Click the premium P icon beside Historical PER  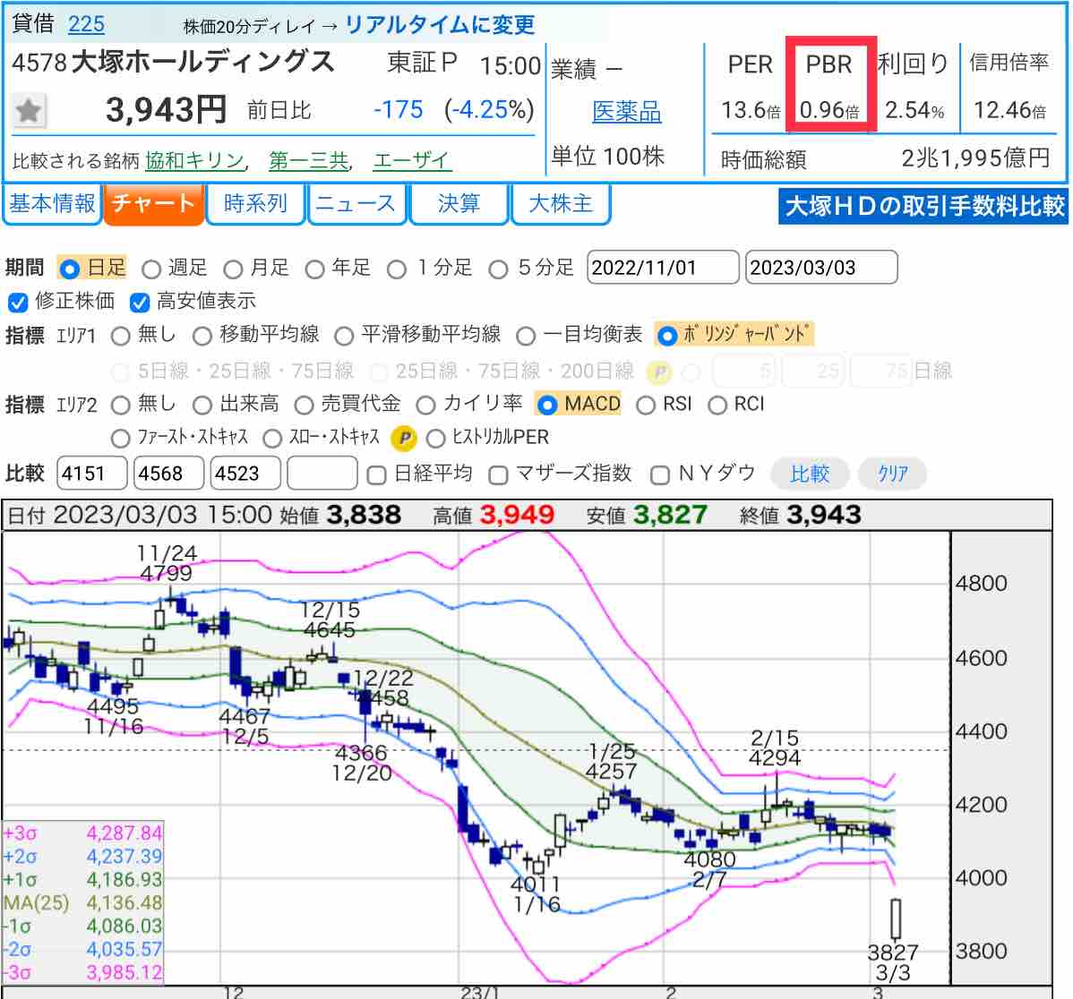point(404,438)
